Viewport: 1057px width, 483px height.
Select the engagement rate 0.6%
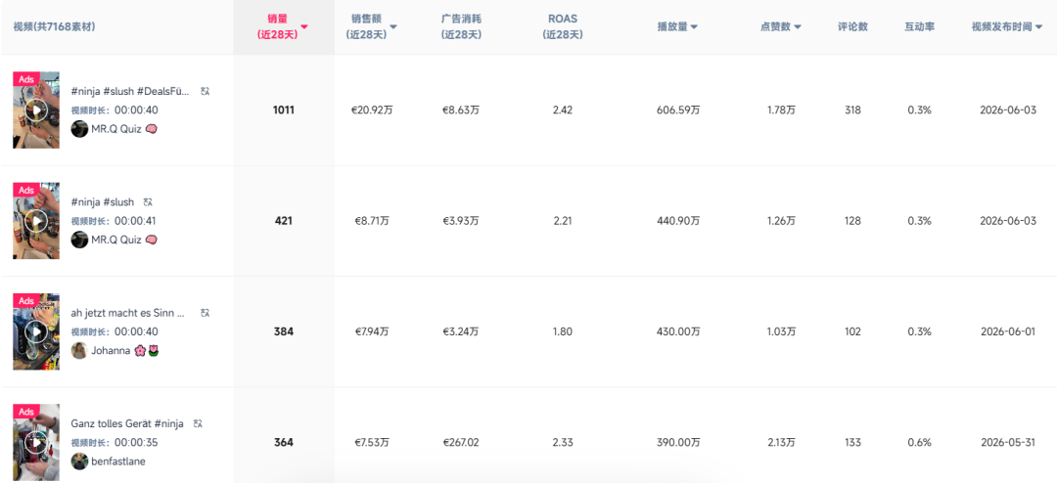point(919,442)
